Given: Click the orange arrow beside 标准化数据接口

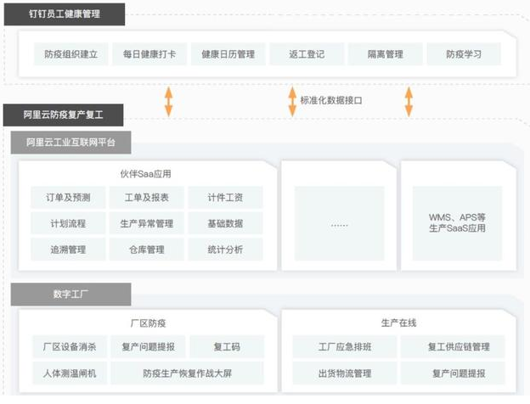Looking at the screenshot, I should tap(292, 100).
